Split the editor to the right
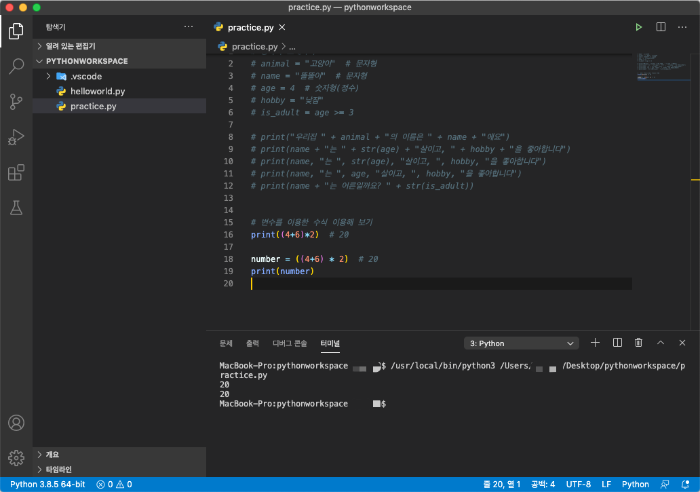The width and height of the screenshot is (700, 492). coord(661,27)
